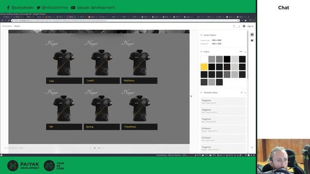Click Facebook icon in stream header
Image resolution: width=310 pixels, height=174 pixels.
coord(8,8)
